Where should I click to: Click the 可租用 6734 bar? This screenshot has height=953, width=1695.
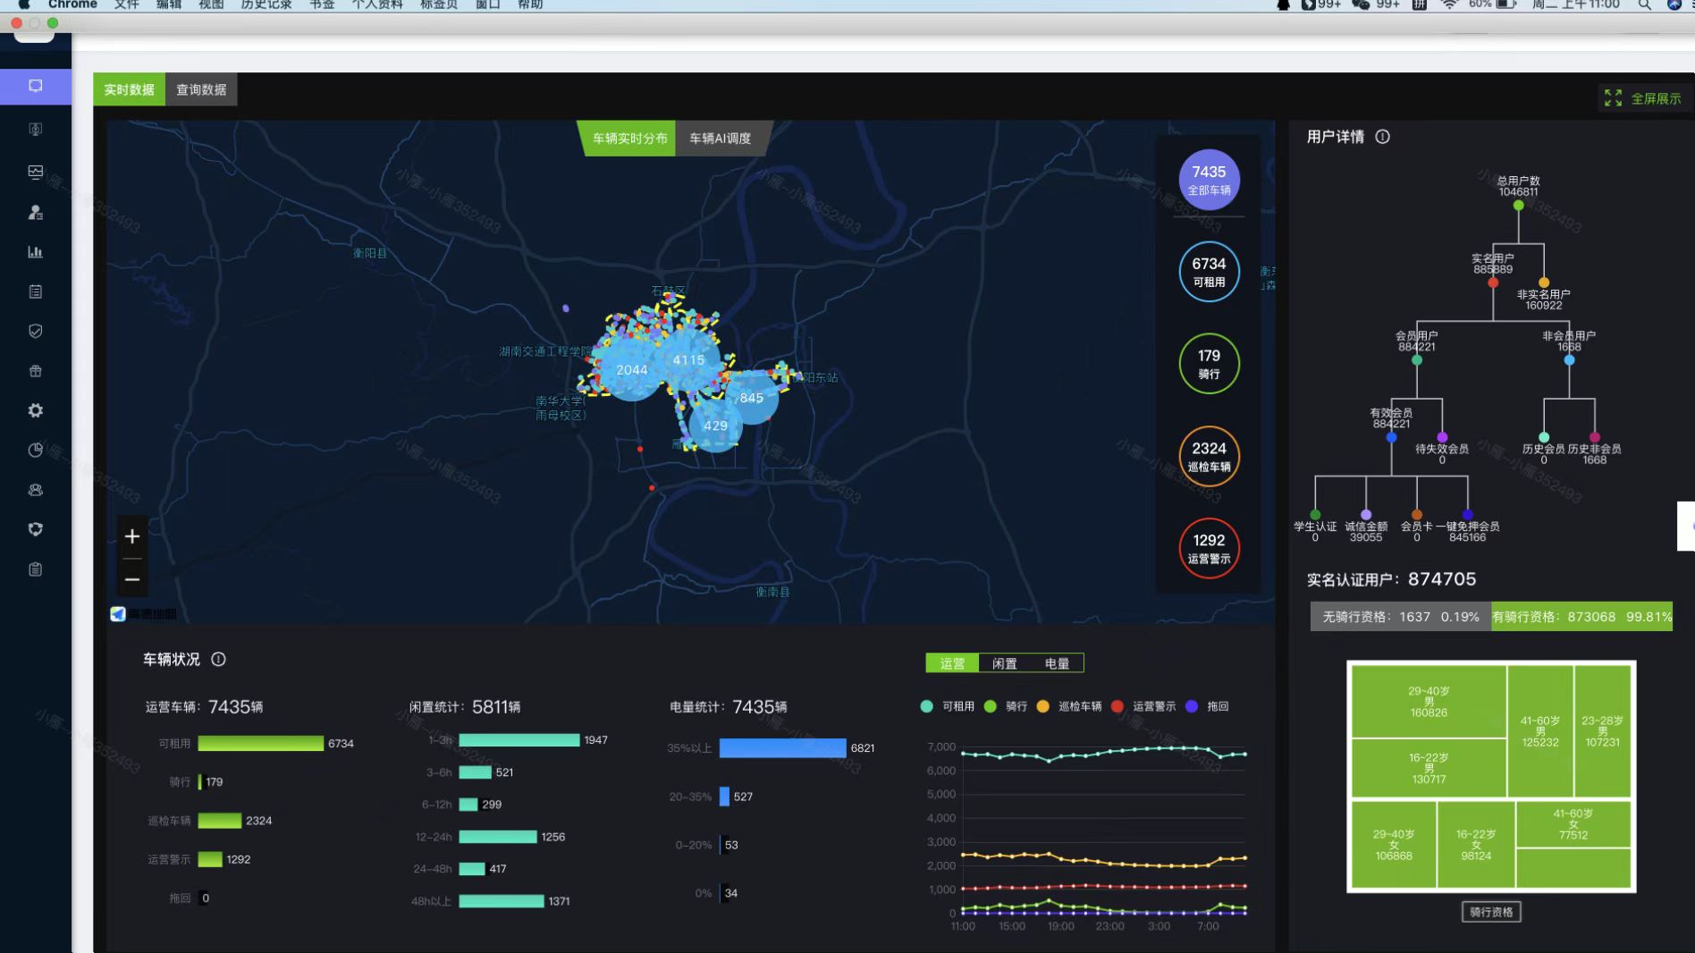[x=260, y=744]
